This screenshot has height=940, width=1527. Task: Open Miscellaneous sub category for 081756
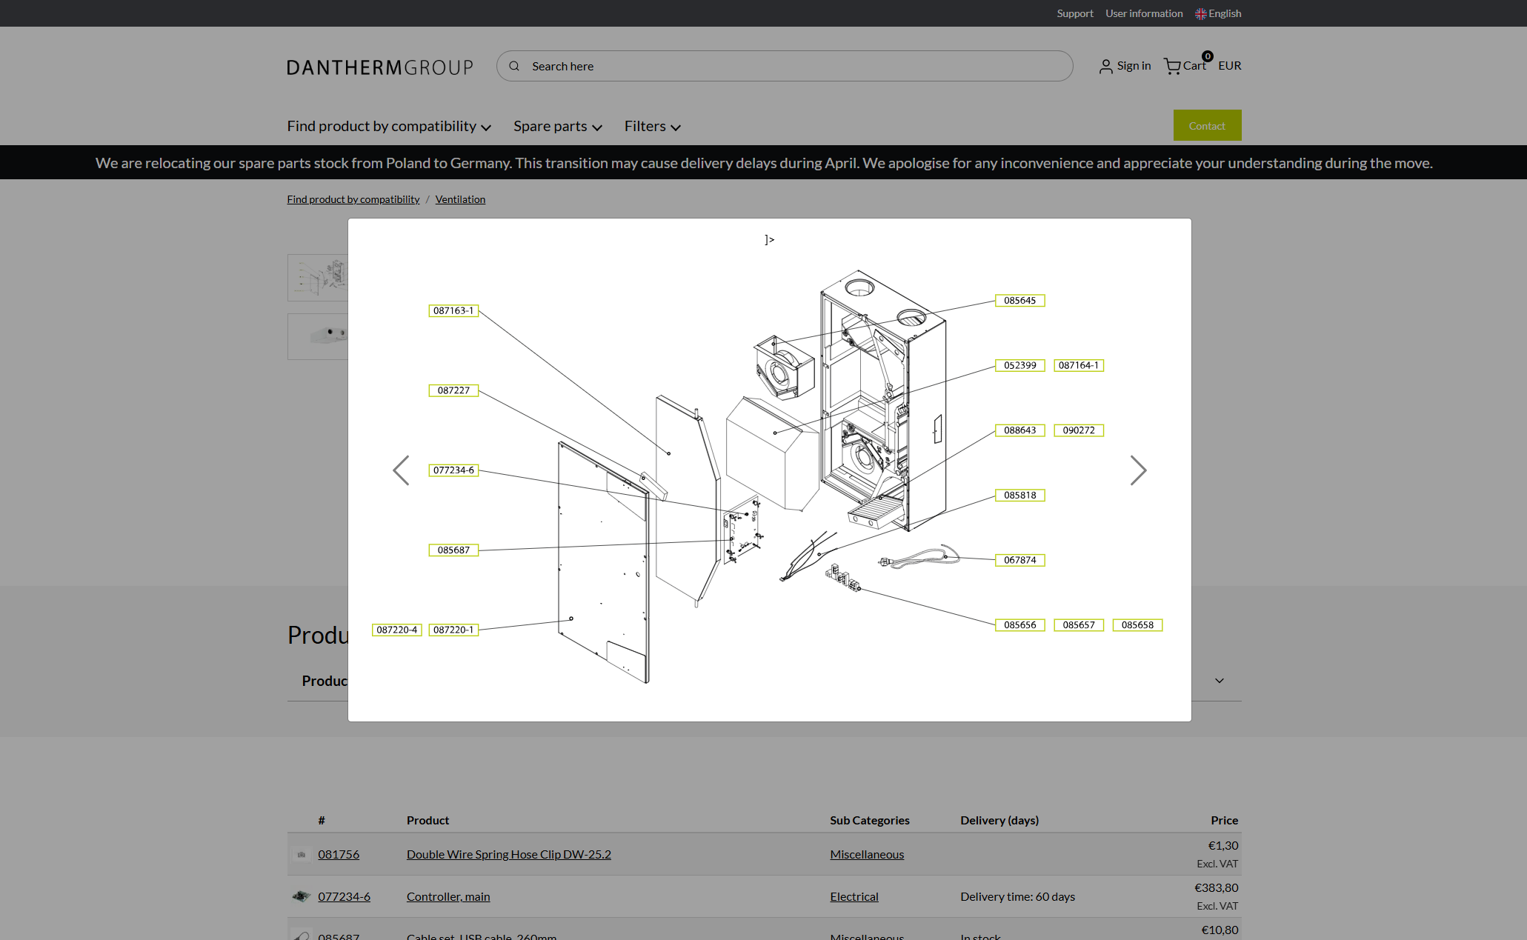(867, 854)
